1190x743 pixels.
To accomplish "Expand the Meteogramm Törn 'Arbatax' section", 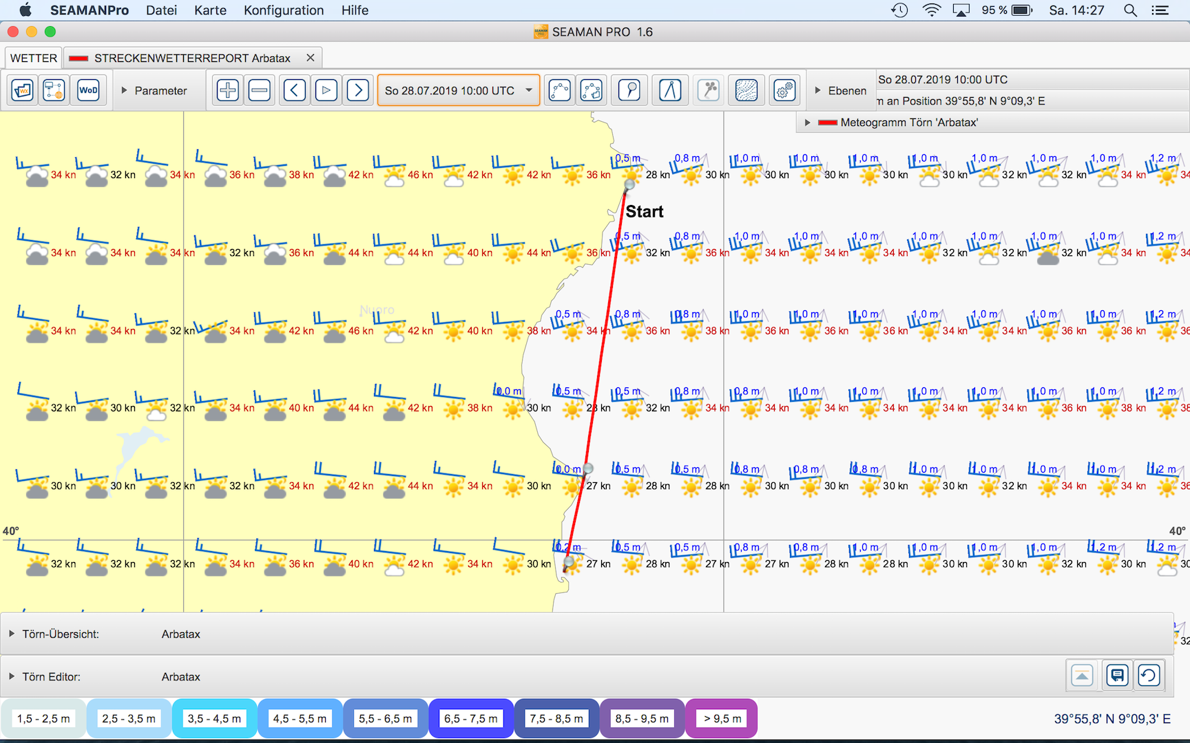I will coord(808,122).
